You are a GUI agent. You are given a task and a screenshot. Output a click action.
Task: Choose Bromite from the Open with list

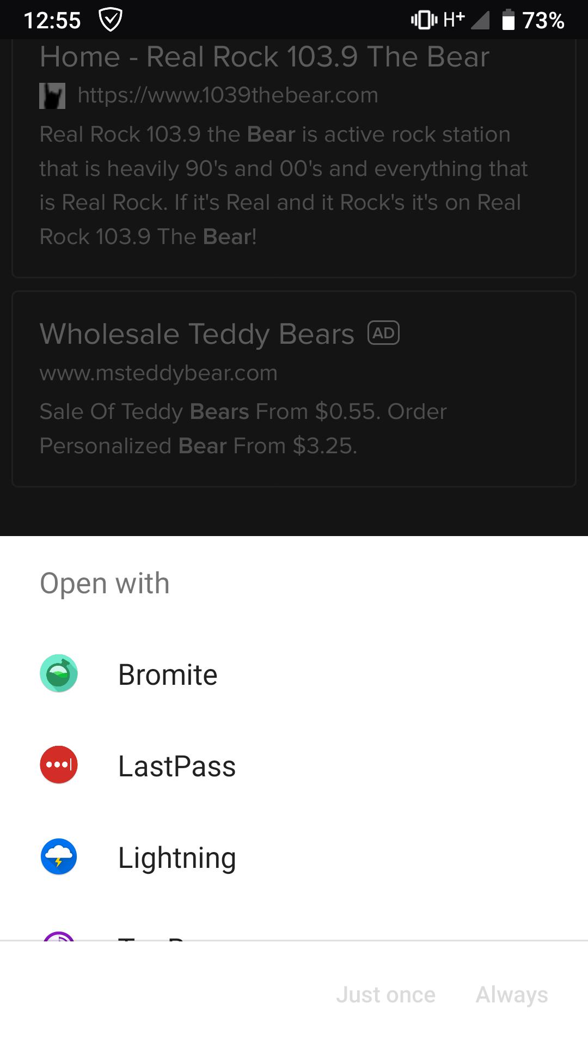pyautogui.click(x=168, y=674)
